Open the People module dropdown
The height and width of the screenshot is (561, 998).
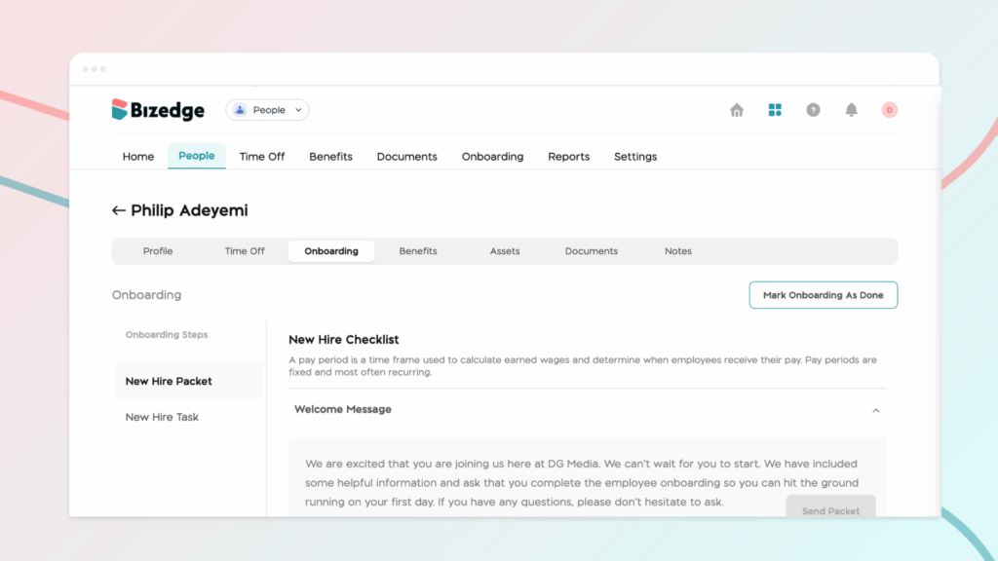coord(268,110)
